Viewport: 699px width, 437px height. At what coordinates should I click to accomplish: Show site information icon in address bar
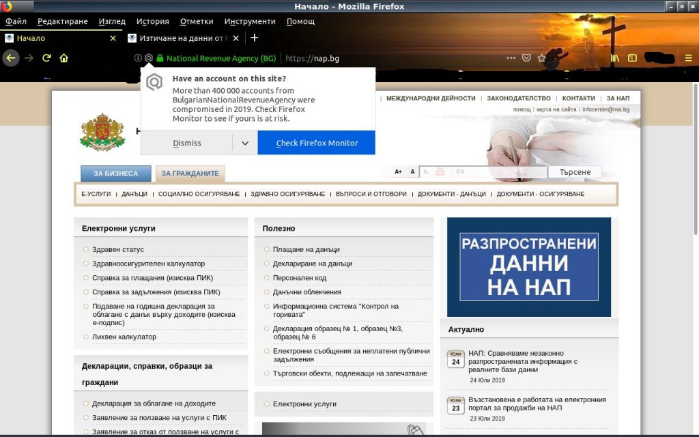click(x=138, y=58)
